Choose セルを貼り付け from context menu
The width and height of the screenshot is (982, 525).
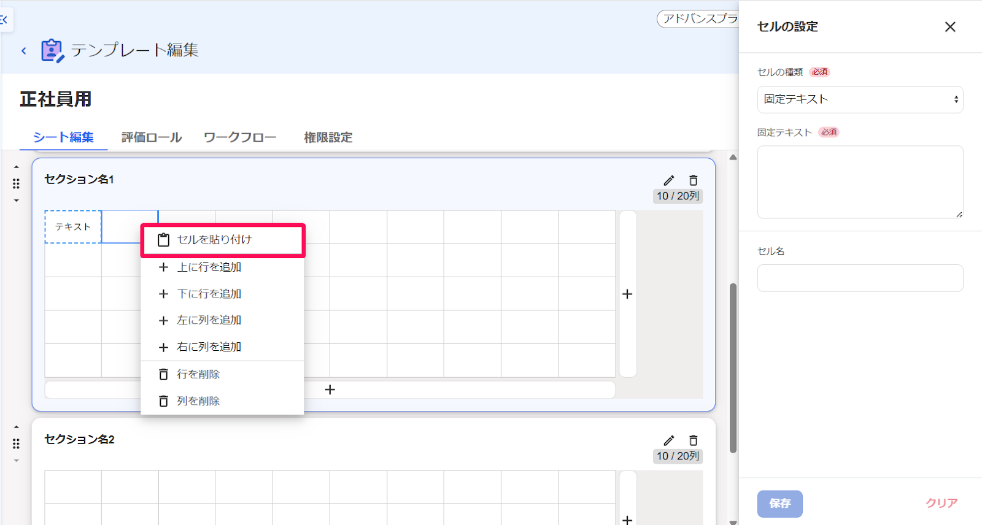[x=222, y=240]
